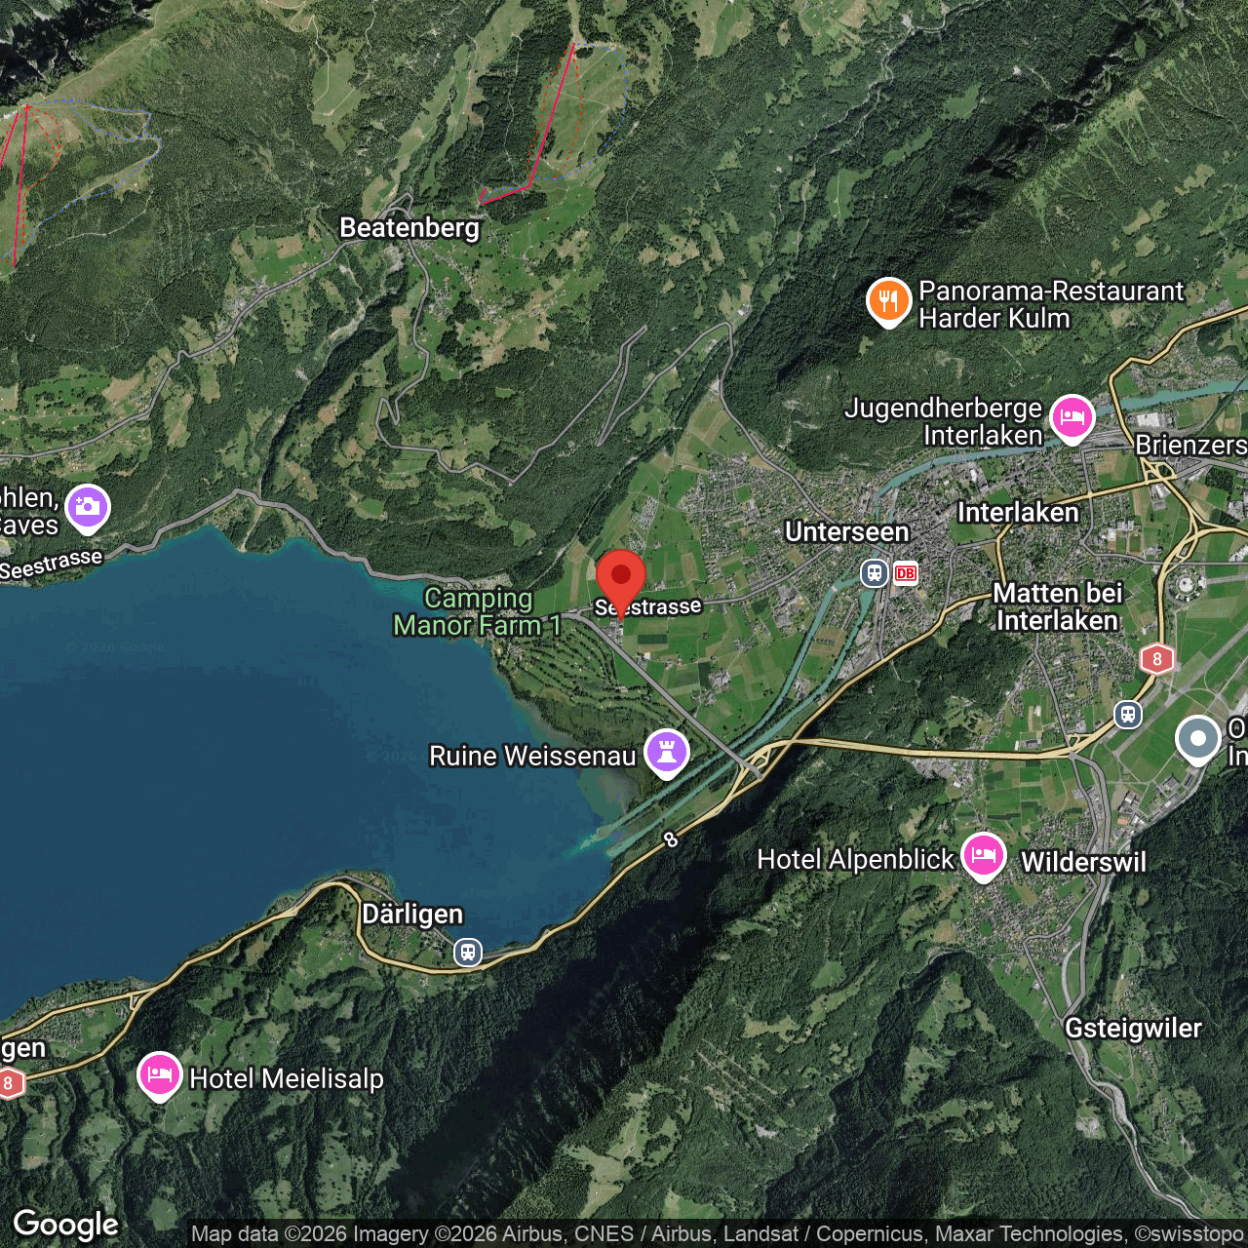Click the Camping Manor Farm 1 label

point(478,611)
